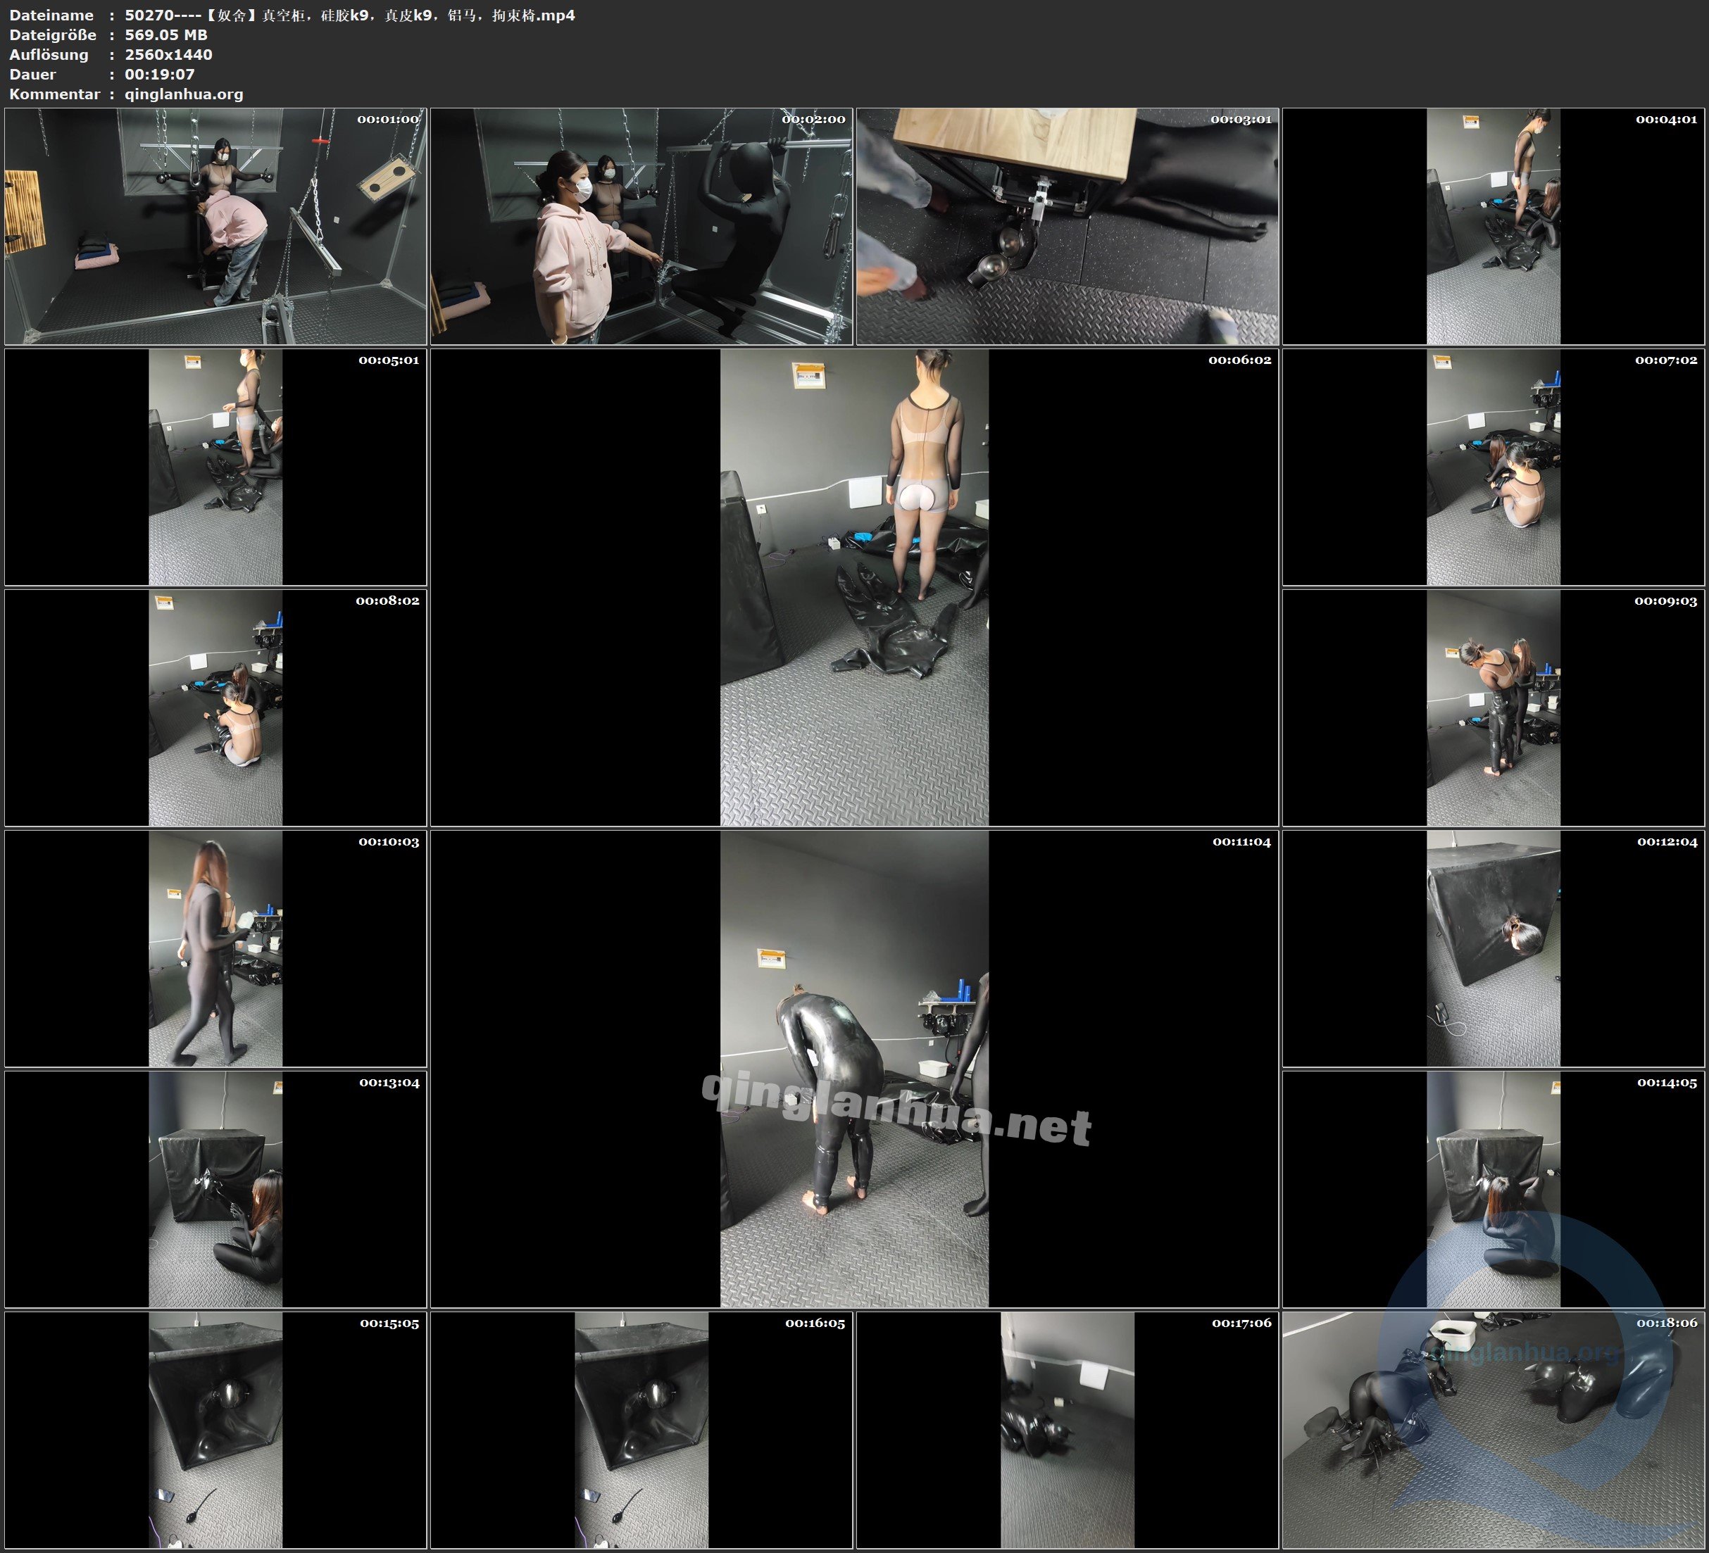Click the thumbnail at 00:17:06
Image resolution: width=1709 pixels, height=1553 pixels.
pyautogui.click(x=1068, y=1430)
